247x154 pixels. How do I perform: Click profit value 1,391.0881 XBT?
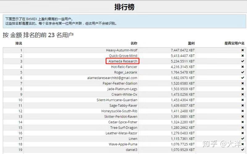click(183, 116)
